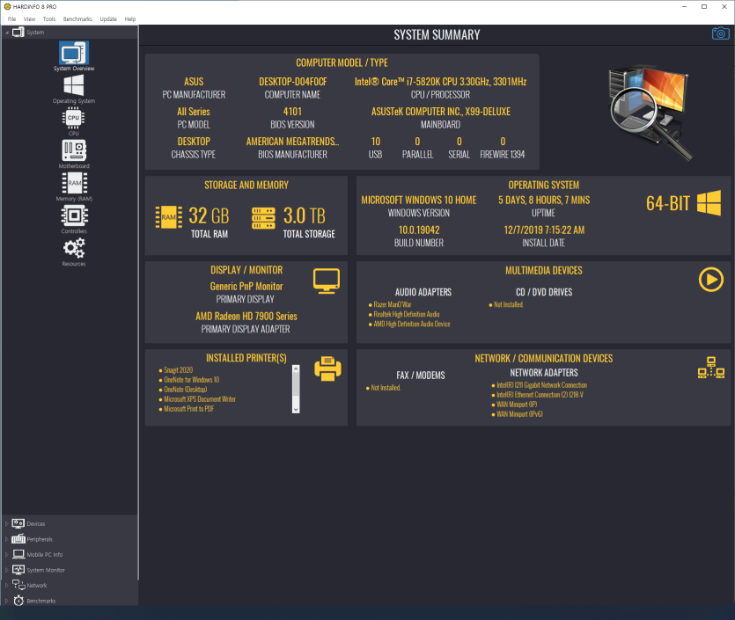Click the HARDiNFO app title icon
This screenshot has height=620, width=735.
coord(7,6)
